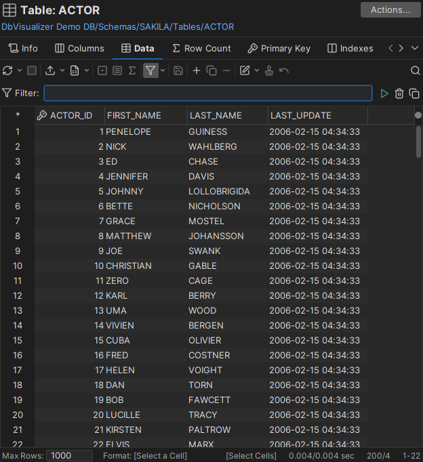Click the square cell view icon
The width and height of the screenshot is (423, 462).
click(x=102, y=70)
